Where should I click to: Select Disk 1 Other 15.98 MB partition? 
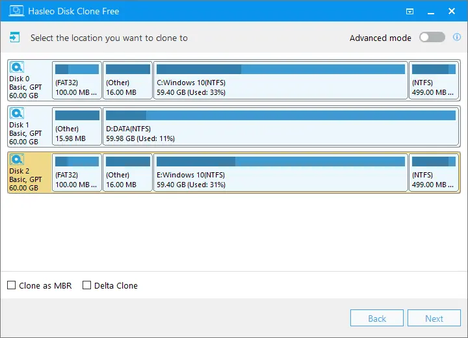[x=77, y=126]
